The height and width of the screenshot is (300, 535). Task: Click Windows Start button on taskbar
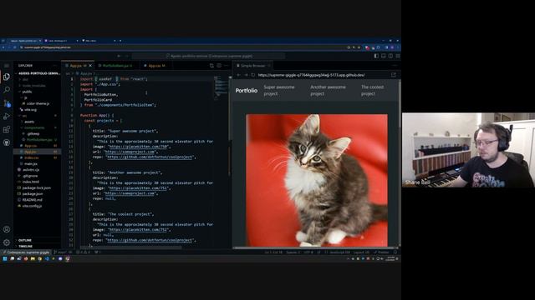pos(5,259)
